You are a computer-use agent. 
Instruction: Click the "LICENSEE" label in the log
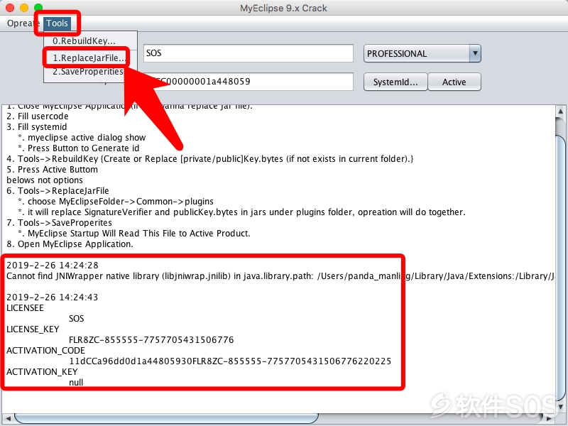point(25,308)
